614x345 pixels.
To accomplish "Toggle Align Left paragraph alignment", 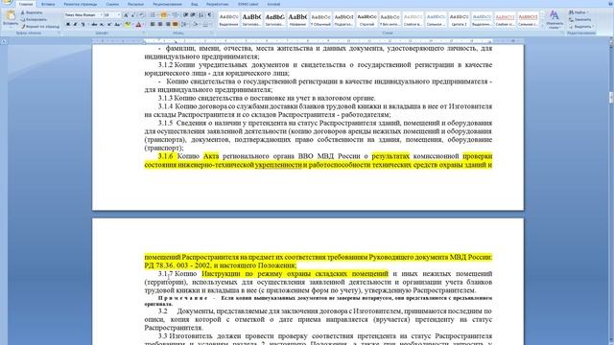I will [x=153, y=24].
